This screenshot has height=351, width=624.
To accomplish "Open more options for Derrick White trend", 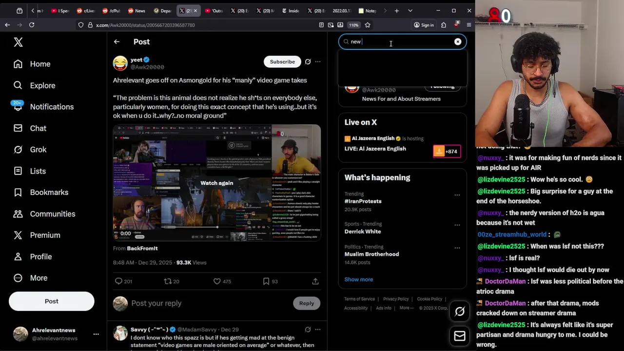I will coord(457,225).
